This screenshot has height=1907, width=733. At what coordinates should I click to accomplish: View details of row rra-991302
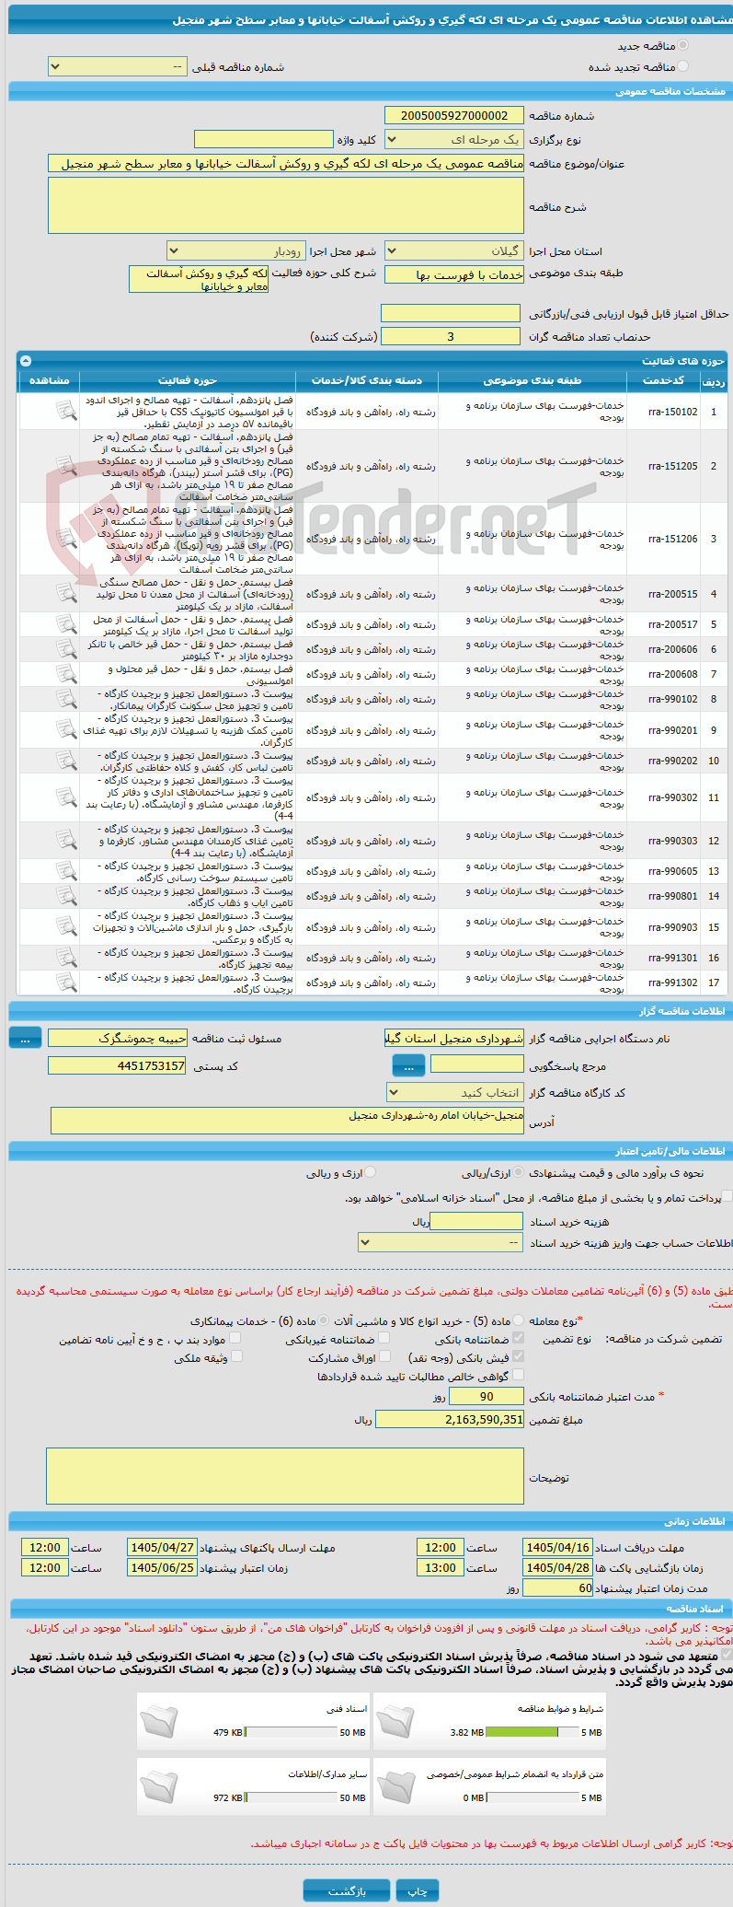click(x=66, y=982)
